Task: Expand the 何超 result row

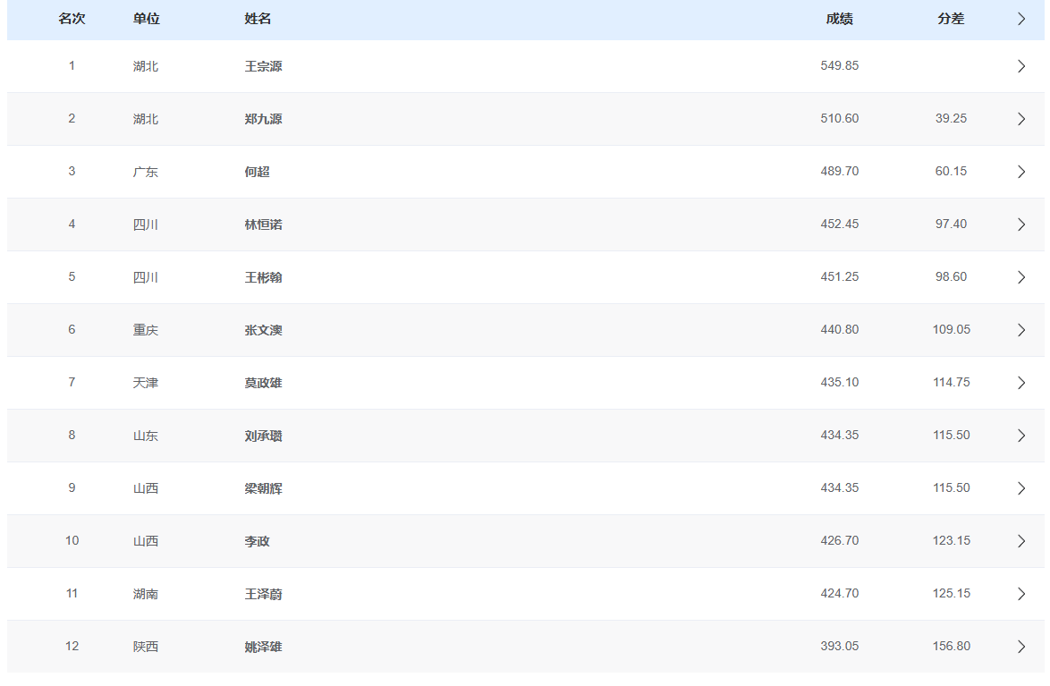Action: click(x=1020, y=171)
